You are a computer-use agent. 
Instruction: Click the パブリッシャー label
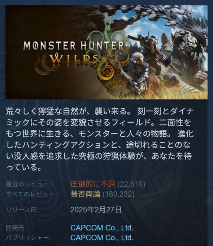point(29,238)
